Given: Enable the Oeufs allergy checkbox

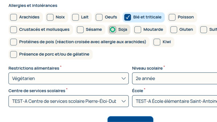Looking at the screenshot, I should (x=99, y=17).
